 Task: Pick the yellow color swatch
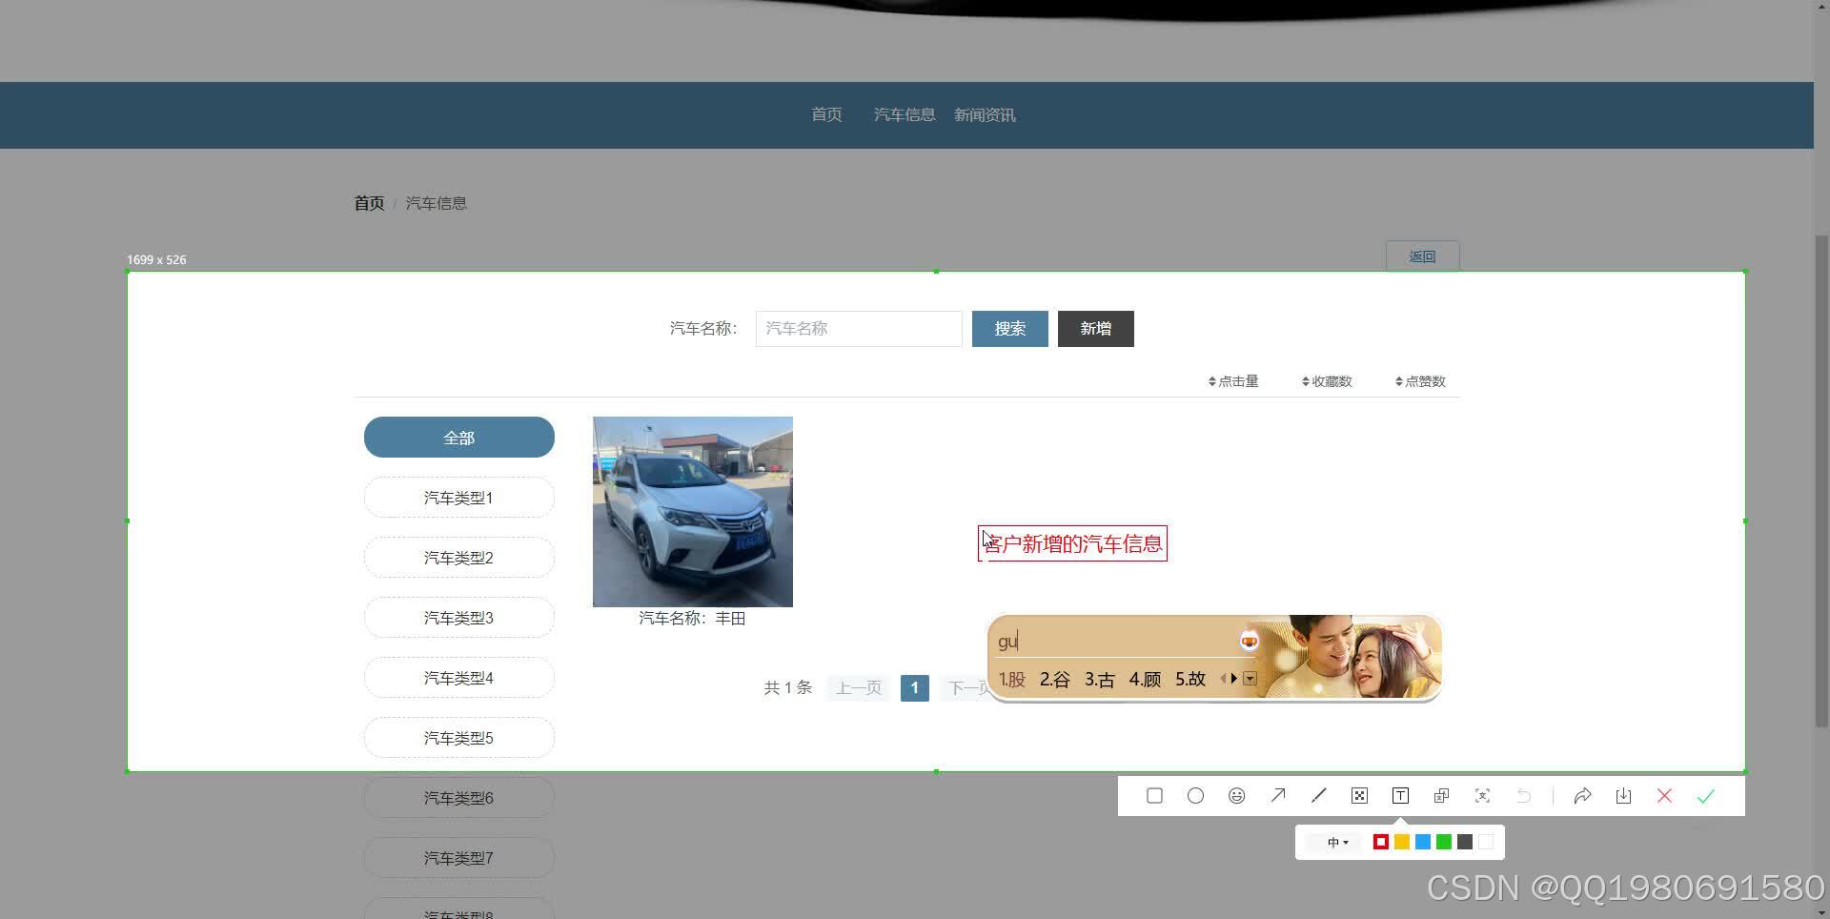[x=1401, y=842]
